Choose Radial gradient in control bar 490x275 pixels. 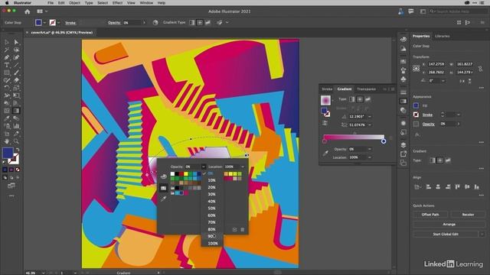[x=200, y=22]
